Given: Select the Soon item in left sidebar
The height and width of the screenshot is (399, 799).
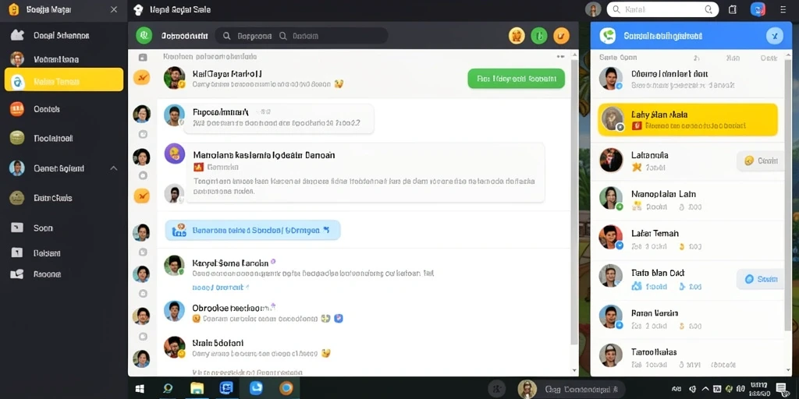Looking at the screenshot, I should tap(43, 228).
